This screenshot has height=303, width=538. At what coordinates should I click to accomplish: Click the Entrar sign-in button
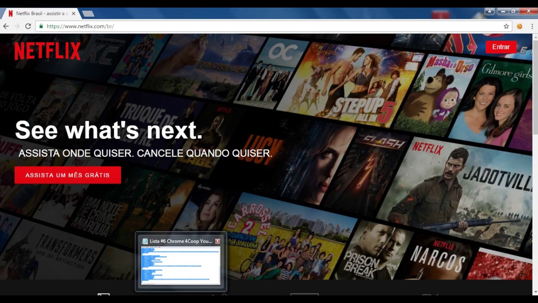point(501,47)
